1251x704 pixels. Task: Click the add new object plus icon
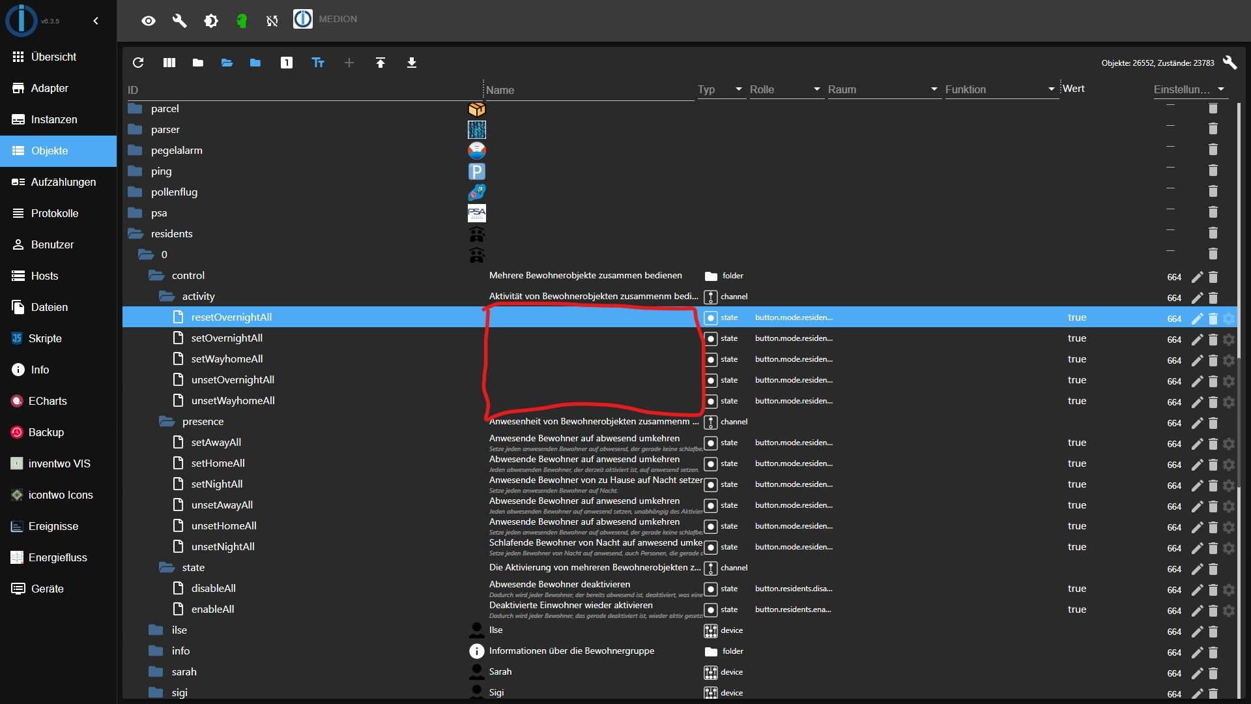pyautogui.click(x=349, y=62)
